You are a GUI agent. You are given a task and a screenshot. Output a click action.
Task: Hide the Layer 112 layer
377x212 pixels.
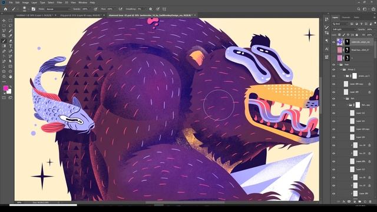click(x=333, y=113)
